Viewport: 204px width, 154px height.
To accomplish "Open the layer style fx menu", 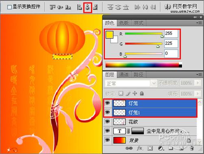I will [139, 148].
